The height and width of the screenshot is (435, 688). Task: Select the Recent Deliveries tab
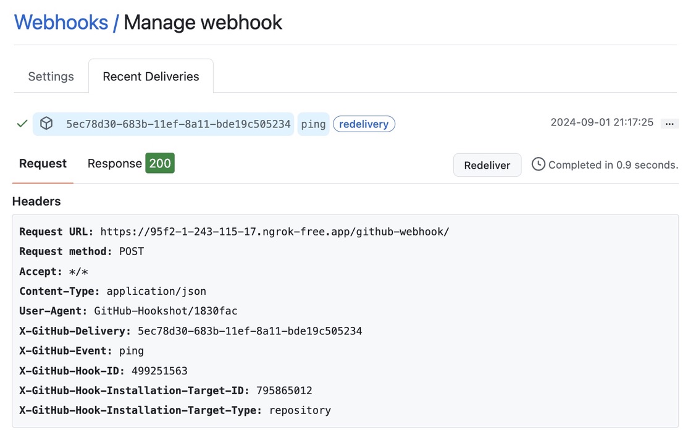[151, 77]
